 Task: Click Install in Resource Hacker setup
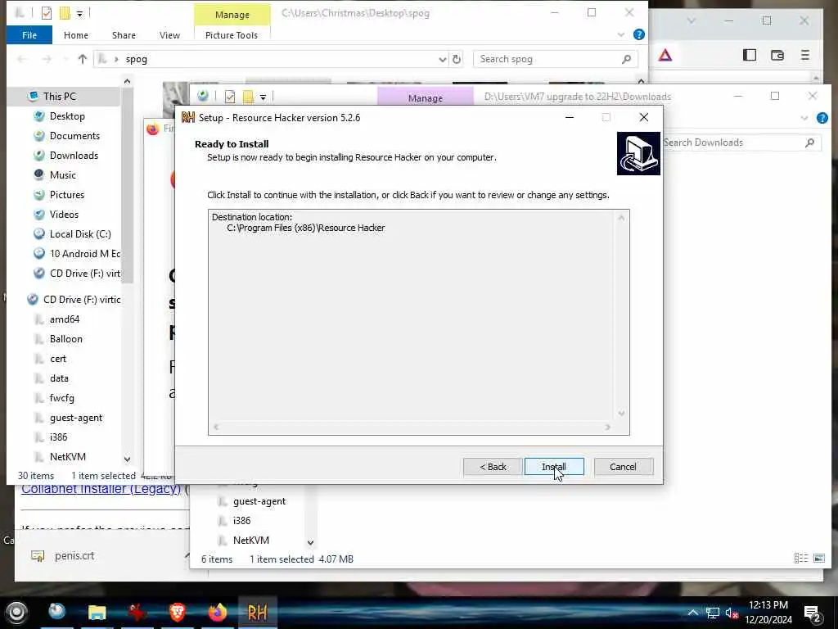click(x=554, y=466)
